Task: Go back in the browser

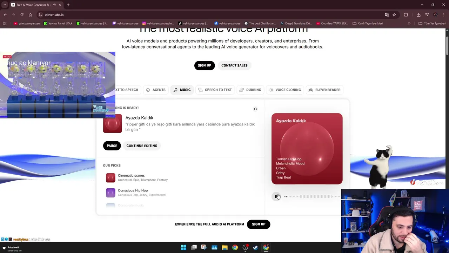Action: [x=5, y=15]
